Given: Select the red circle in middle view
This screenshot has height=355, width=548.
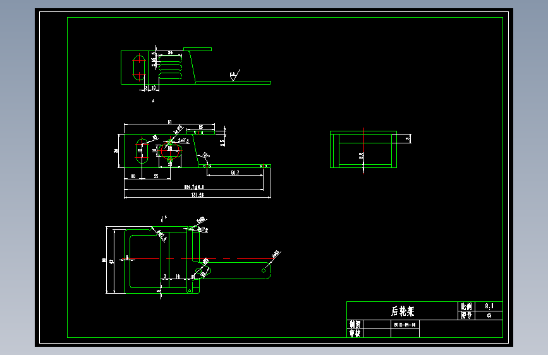Looking at the screenshot, I should click(x=170, y=151).
